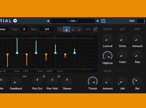Select the dotted note sync mode
Viewport: 146px width, 108px height.
pos(79,29)
